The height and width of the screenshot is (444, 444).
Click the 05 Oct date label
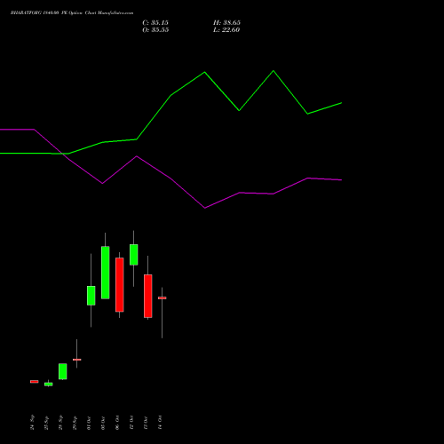coord(103,423)
